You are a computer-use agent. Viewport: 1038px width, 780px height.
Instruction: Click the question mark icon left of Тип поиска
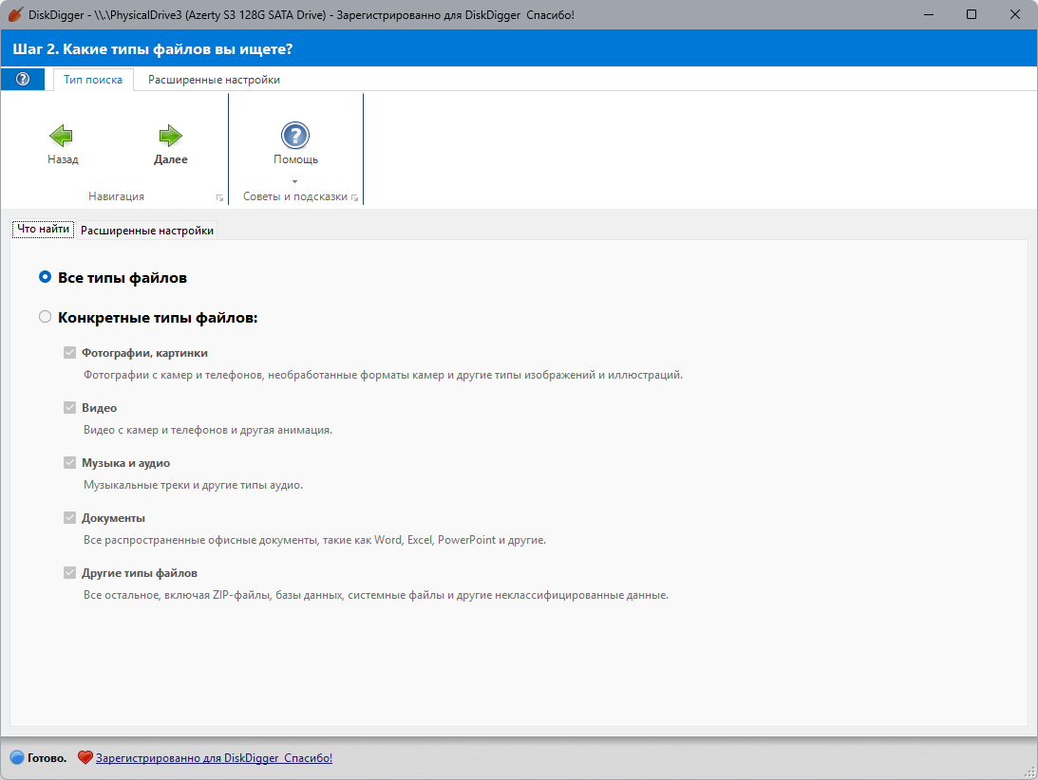[23, 80]
